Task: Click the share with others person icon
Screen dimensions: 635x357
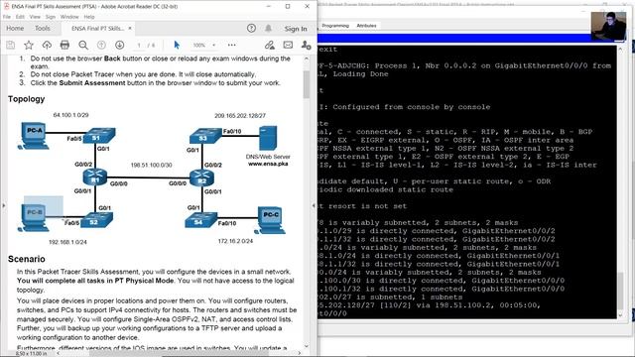Action: 307,45
